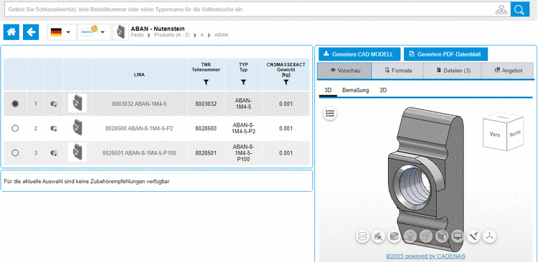The width and height of the screenshot is (538, 262).
Task: Click the Rechts face of the view cube
Action: [x=515, y=134]
